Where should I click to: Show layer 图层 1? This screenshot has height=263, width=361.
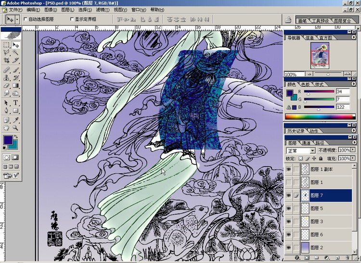click(288, 182)
